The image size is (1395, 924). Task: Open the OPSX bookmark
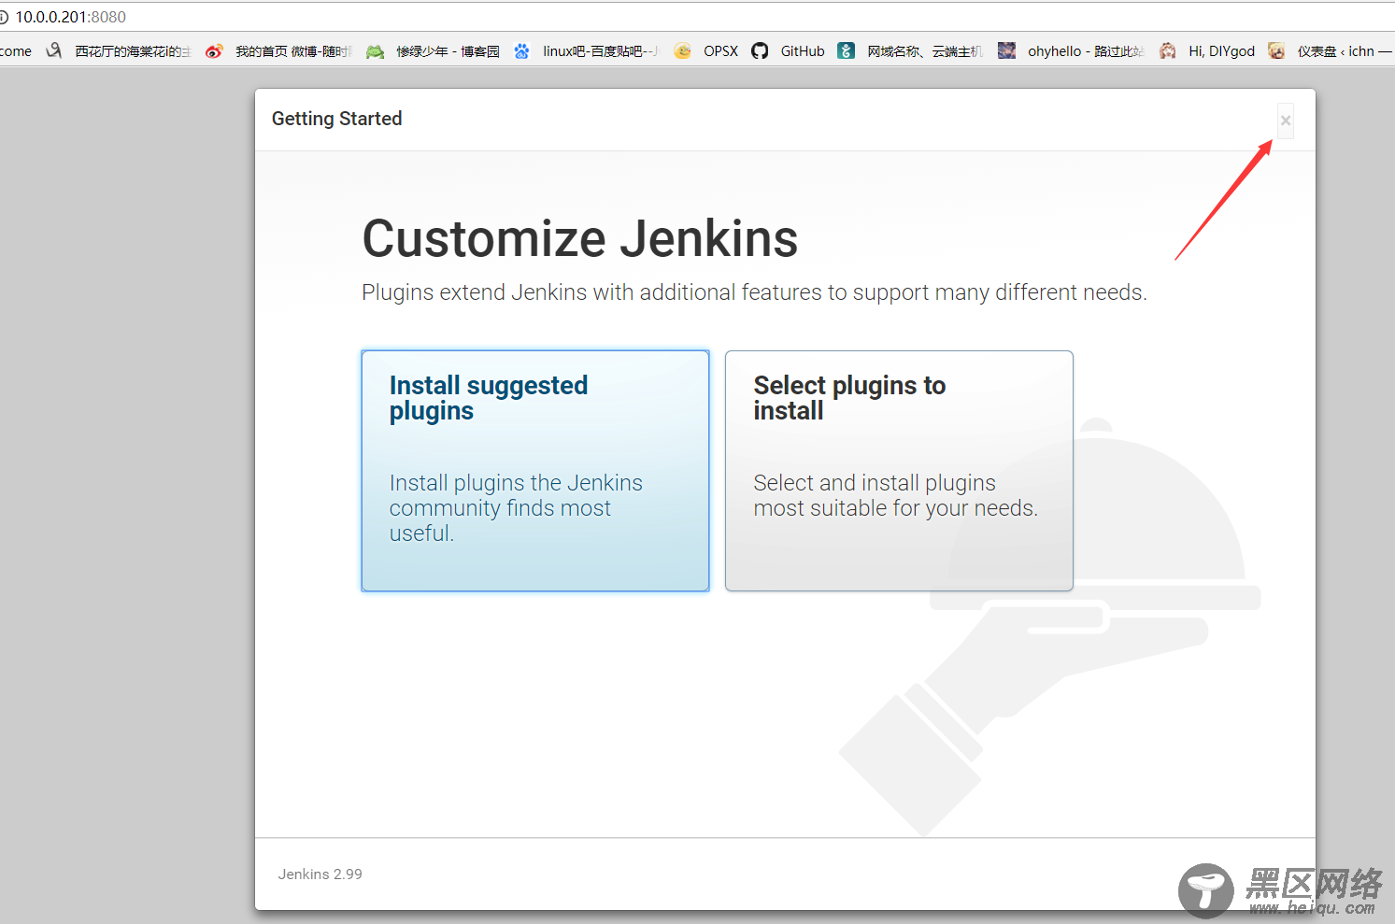pos(706,51)
